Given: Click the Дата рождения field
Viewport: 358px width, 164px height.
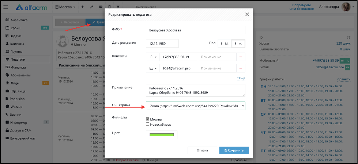Looking at the screenshot, I should tap(162, 43).
